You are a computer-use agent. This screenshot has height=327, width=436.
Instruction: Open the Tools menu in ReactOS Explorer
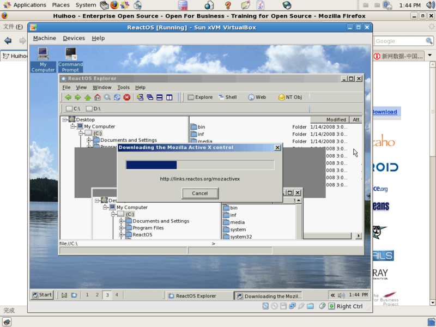point(123,87)
